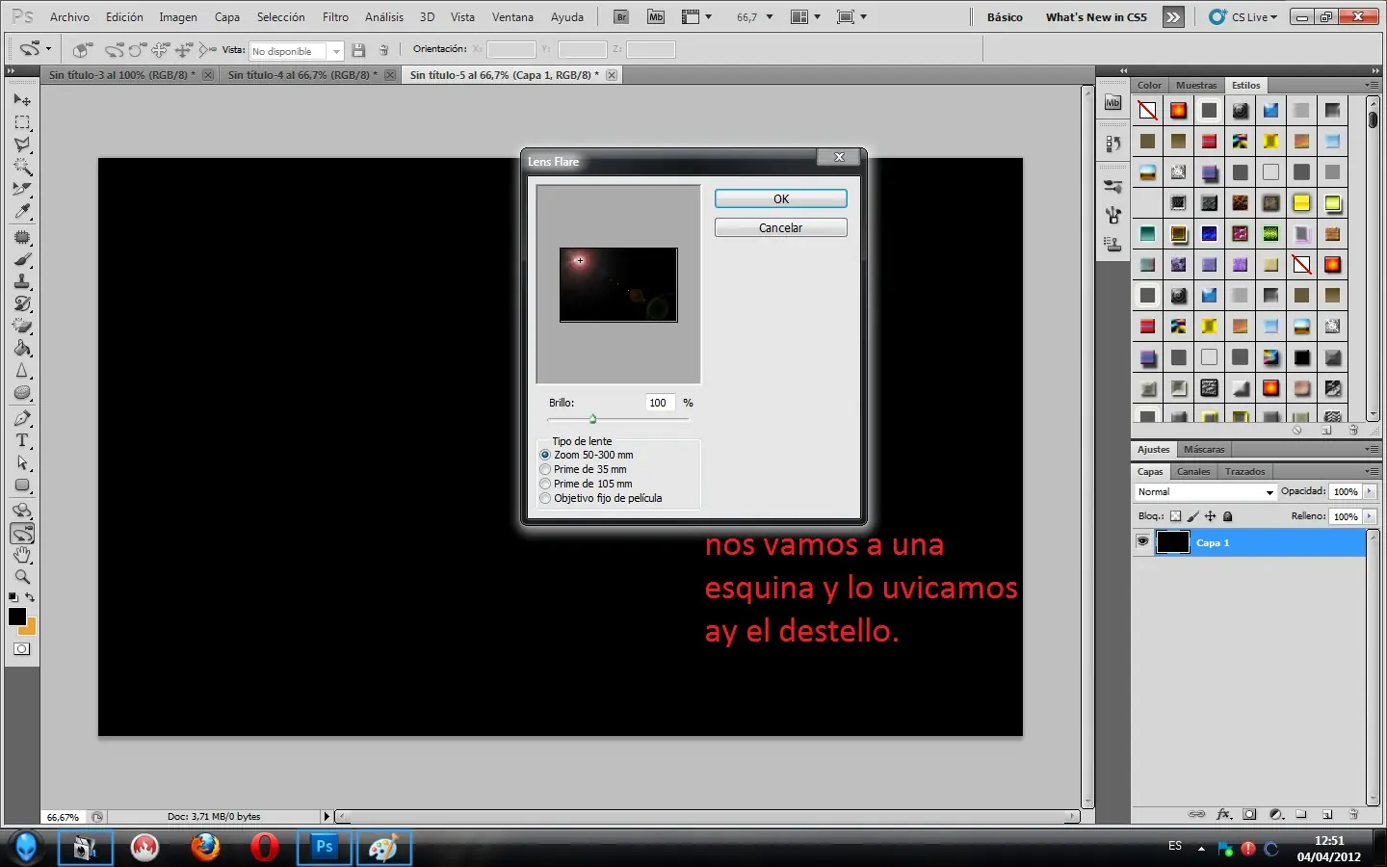This screenshot has height=867, width=1387.
Task: Create a new group folder icon
Action: coord(1301,814)
